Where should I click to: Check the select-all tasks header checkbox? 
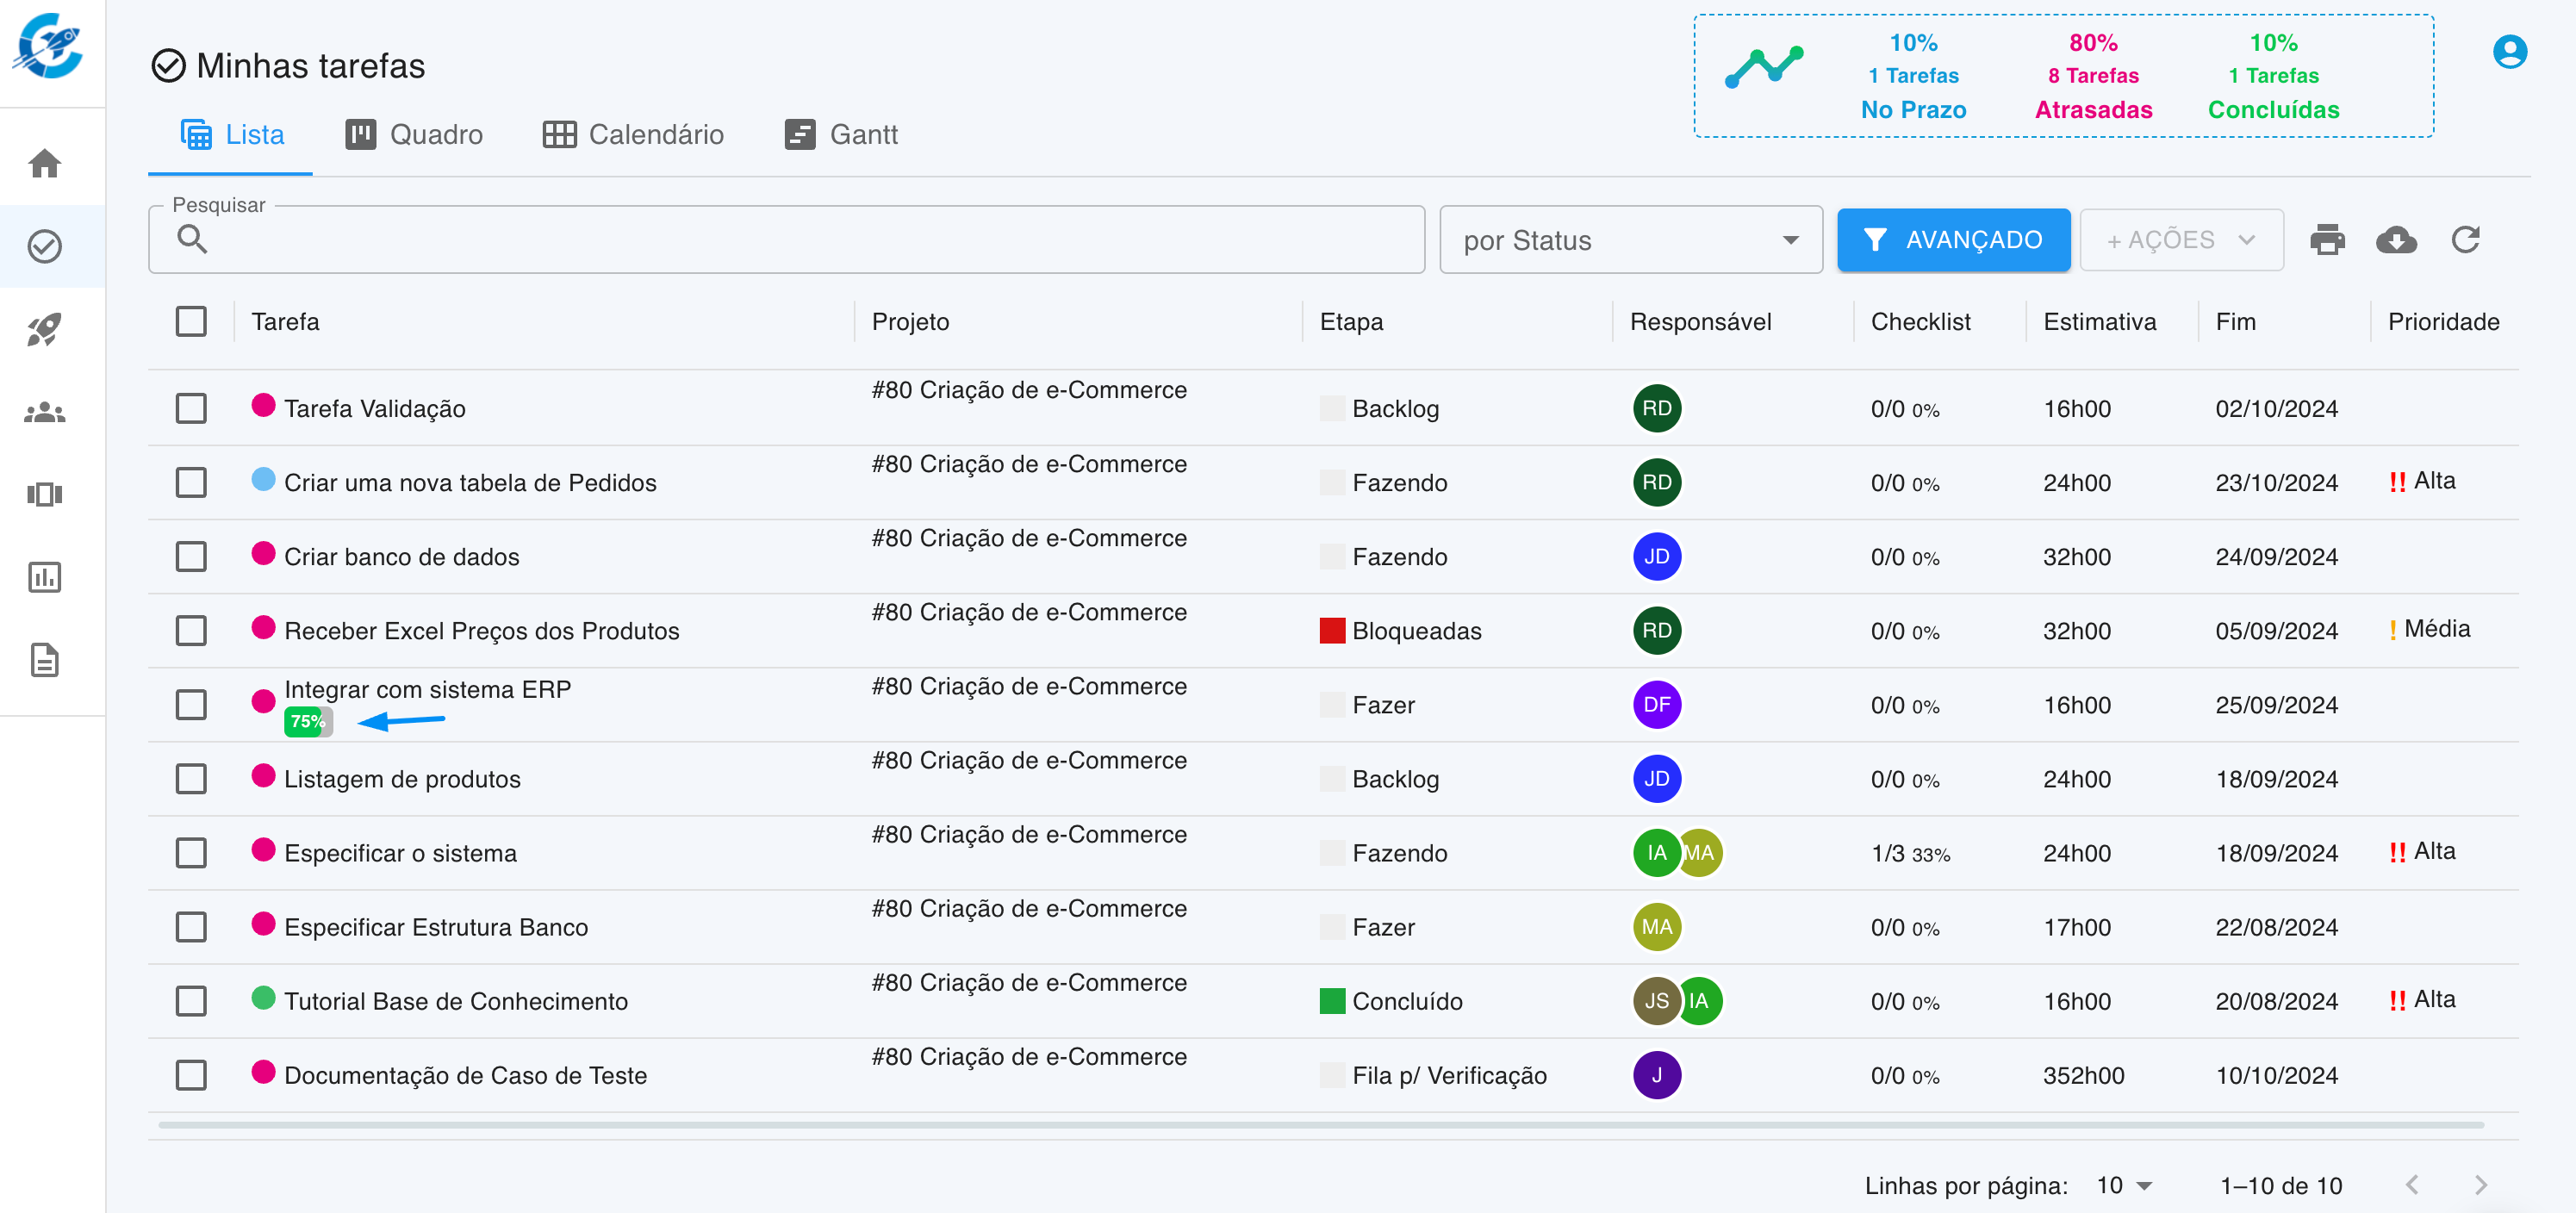191,322
